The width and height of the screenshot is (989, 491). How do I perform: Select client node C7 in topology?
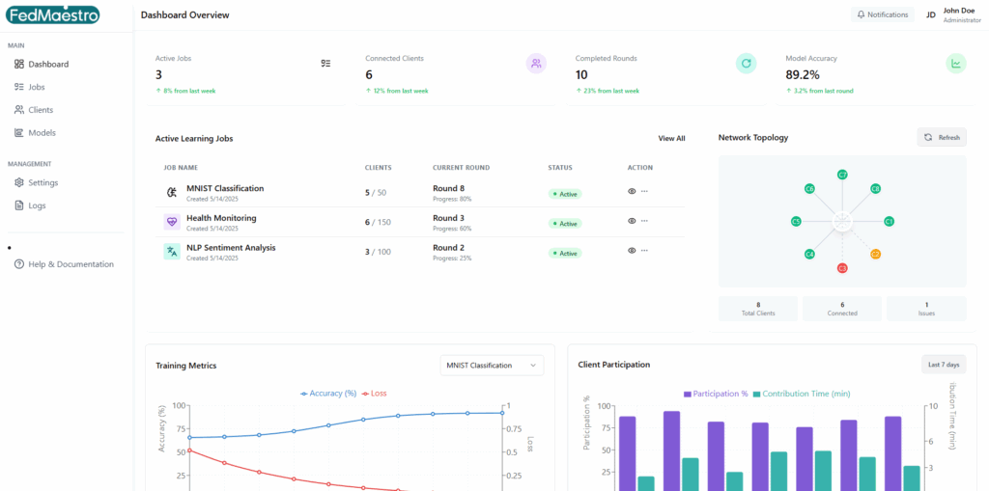point(842,175)
